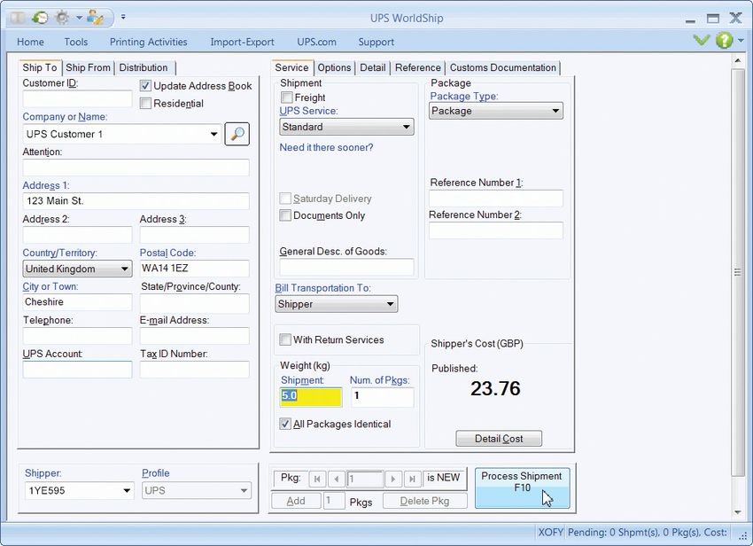Select the Ship To tab

(x=40, y=67)
